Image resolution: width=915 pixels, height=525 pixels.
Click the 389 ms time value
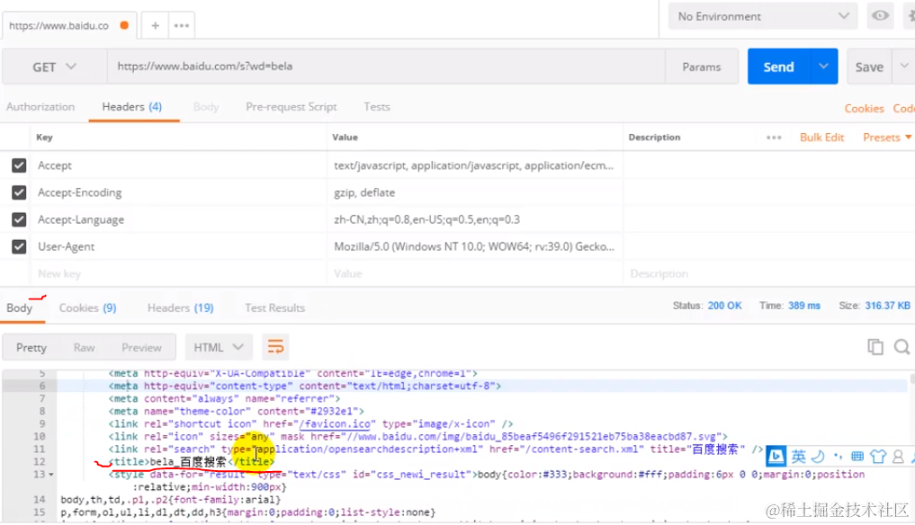point(804,306)
